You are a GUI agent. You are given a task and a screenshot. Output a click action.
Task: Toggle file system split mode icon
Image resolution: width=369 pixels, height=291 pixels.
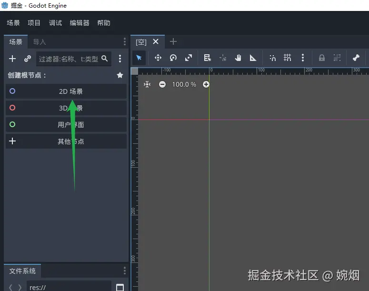(x=120, y=288)
